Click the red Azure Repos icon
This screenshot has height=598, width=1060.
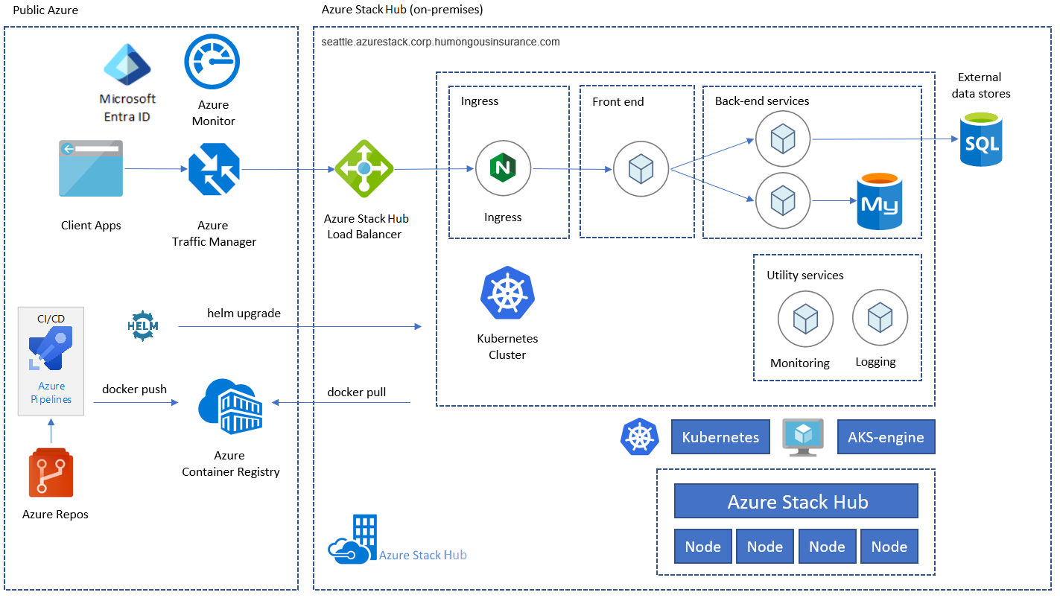[51, 472]
